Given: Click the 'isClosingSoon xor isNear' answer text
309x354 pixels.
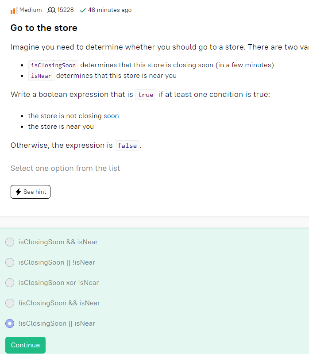Looking at the screenshot, I should pyautogui.click(x=59, y=283).
